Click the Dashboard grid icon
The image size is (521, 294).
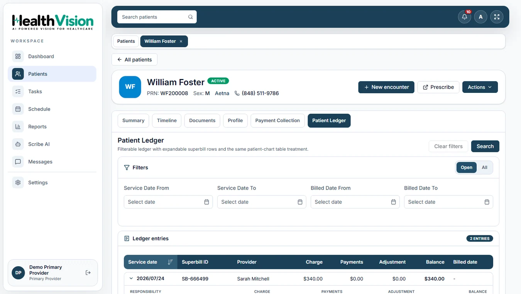tap(18, 56)
